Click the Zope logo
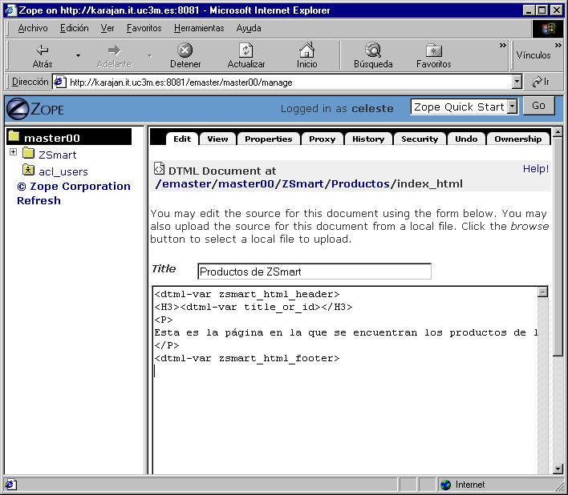Viewport: 568px width, 495px height. (x=35, y=108)
